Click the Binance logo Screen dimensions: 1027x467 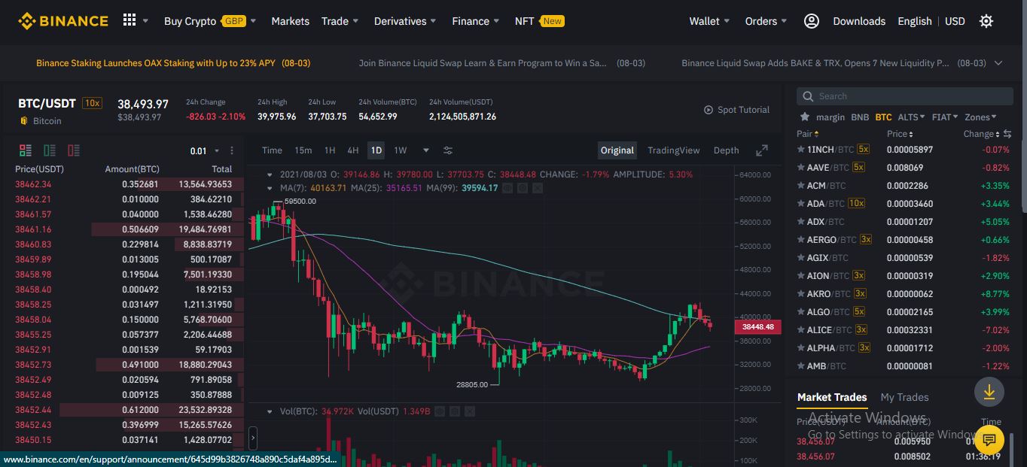pyautogui.click(x=63, y=21)
